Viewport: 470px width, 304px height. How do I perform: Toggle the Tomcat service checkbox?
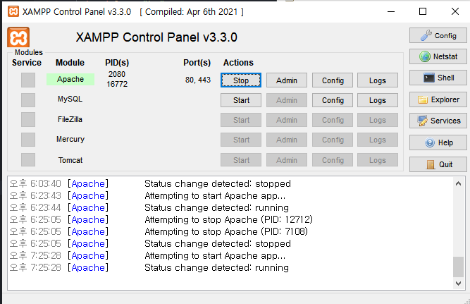(28, 159)
